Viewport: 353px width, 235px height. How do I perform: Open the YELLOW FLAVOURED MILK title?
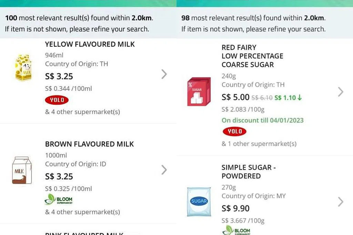pos(90,44)
